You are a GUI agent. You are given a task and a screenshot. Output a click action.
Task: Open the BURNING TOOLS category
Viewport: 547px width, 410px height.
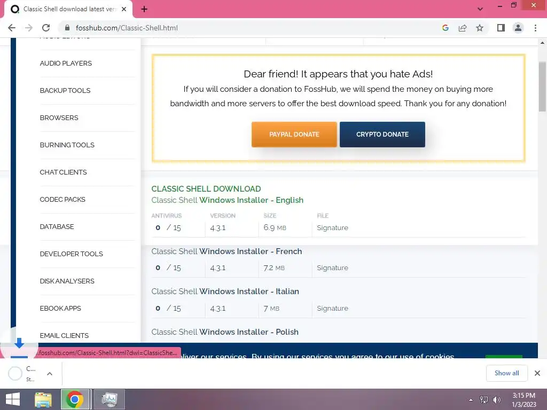[x=67, y=145]
